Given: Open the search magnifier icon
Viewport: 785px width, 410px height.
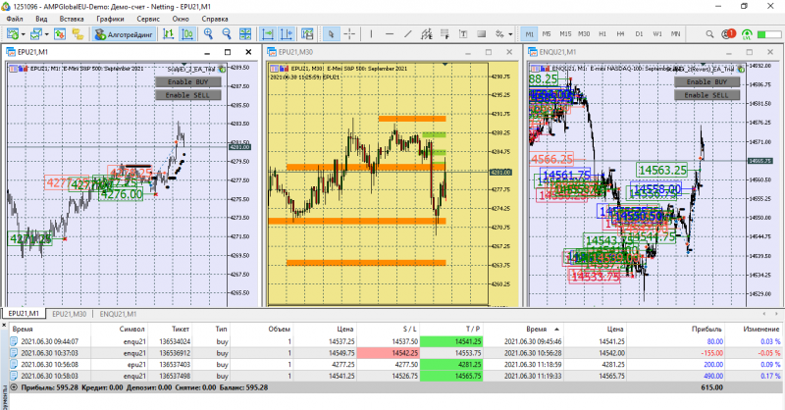Looking at the screenshot, I should coord(709,34).
